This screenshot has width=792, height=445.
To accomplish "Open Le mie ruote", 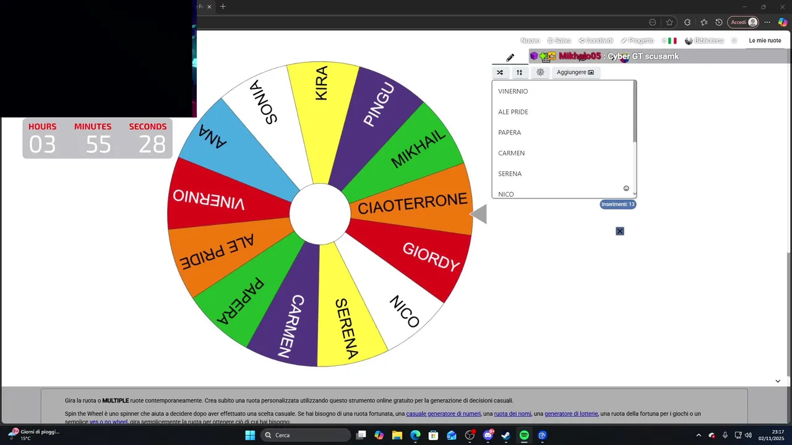I will pos(765,41).
